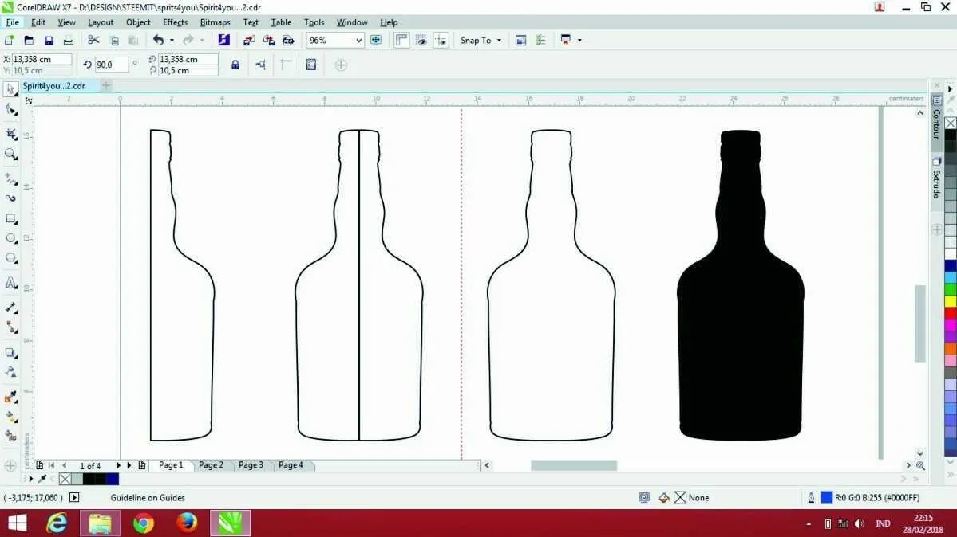Click the Import icon in toolbar

tap(248, 40)
